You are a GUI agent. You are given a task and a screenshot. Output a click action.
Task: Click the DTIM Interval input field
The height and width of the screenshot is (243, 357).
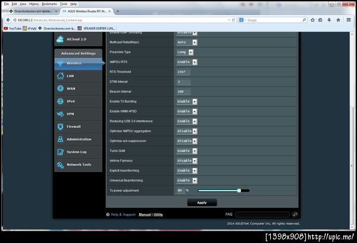tap(183, 81)
